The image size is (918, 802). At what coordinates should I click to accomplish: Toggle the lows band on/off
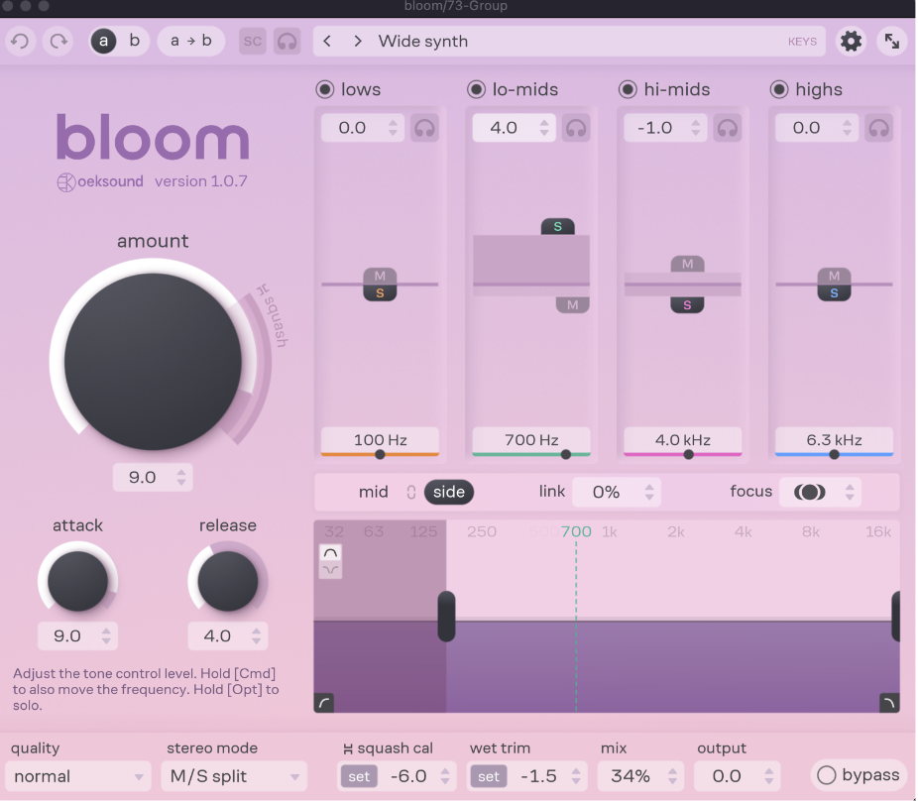point(324,89)
